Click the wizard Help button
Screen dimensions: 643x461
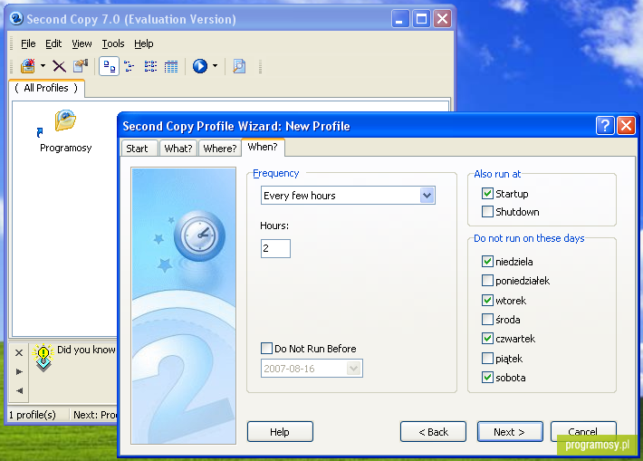280,431
